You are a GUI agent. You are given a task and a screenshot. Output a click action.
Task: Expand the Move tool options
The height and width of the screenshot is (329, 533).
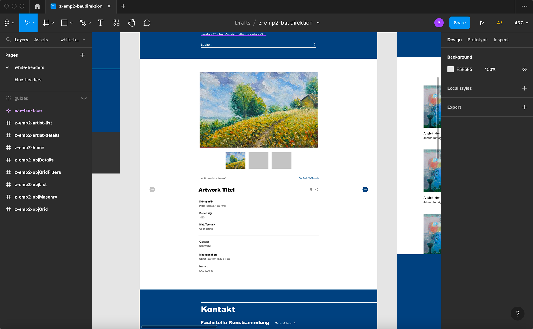point(34,23)
